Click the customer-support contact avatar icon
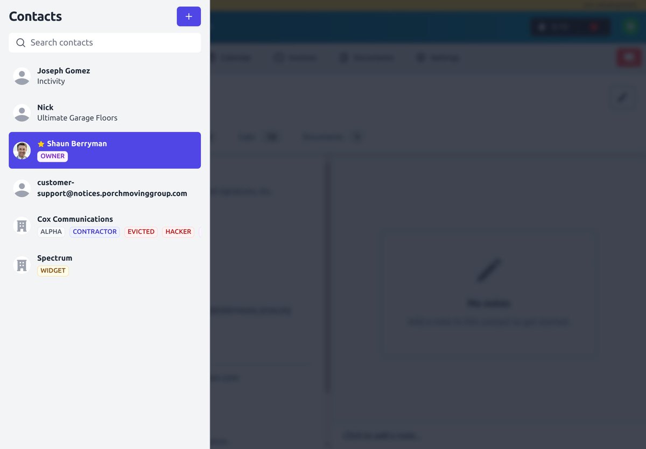This screenshot has height=449, width=646. [22, 188]
